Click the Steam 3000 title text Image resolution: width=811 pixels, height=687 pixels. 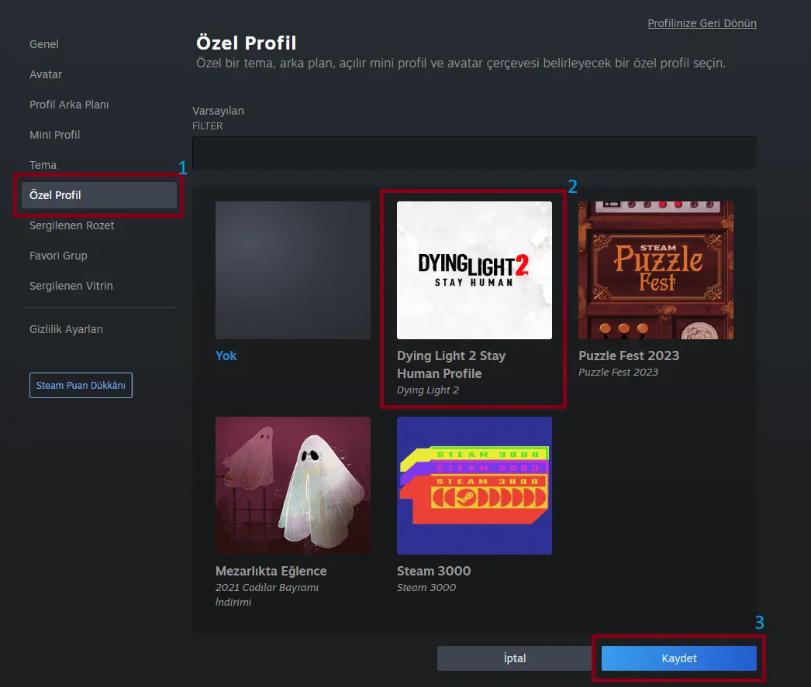[x=433, y=572]
